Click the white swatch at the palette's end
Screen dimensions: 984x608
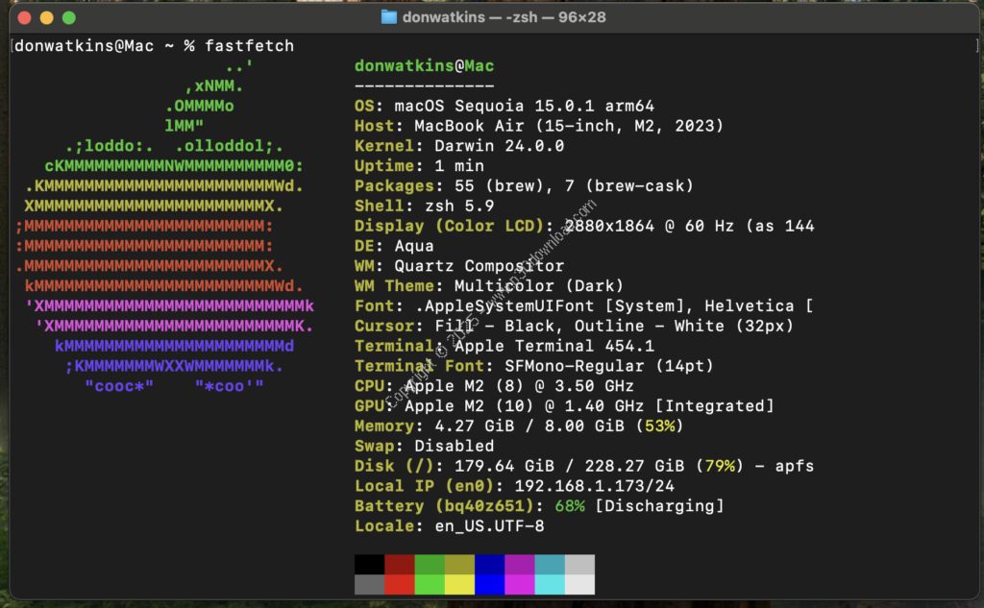point(579,584)
